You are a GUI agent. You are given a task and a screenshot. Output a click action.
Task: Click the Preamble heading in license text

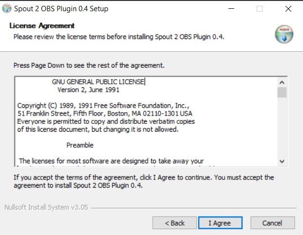click(80, 145)
